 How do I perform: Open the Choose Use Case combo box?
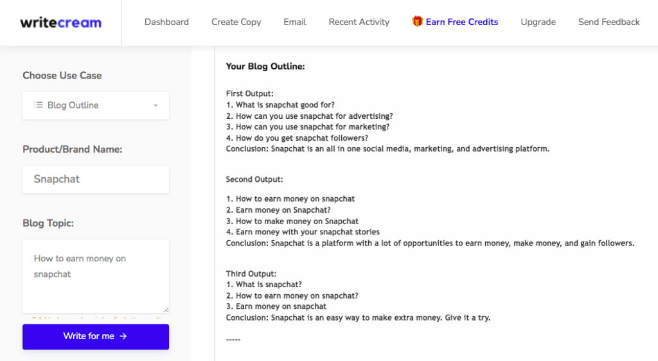(96, 105)
